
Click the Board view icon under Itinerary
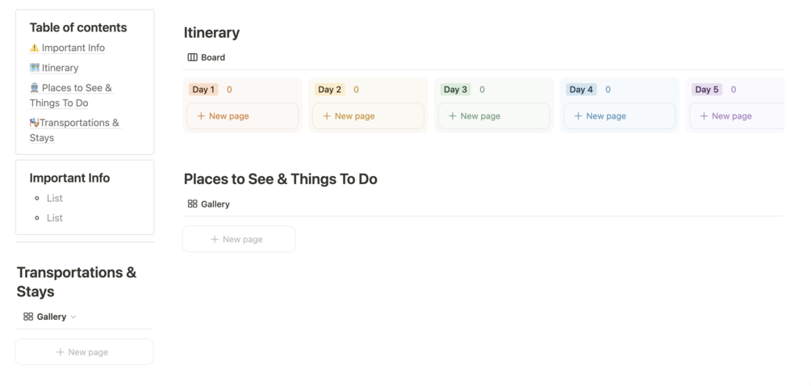pos(192,57)
